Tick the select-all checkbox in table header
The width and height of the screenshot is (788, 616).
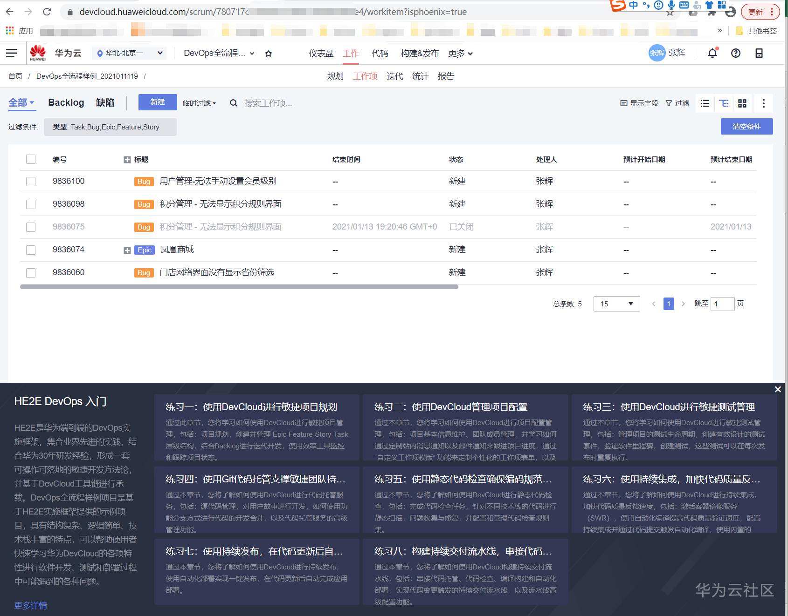click(31, 159)
